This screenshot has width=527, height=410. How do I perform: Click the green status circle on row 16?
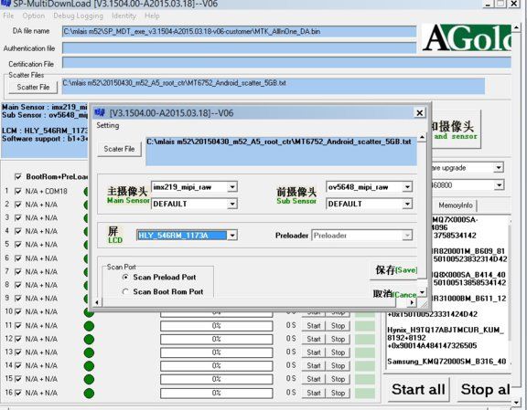coord(89,393)
